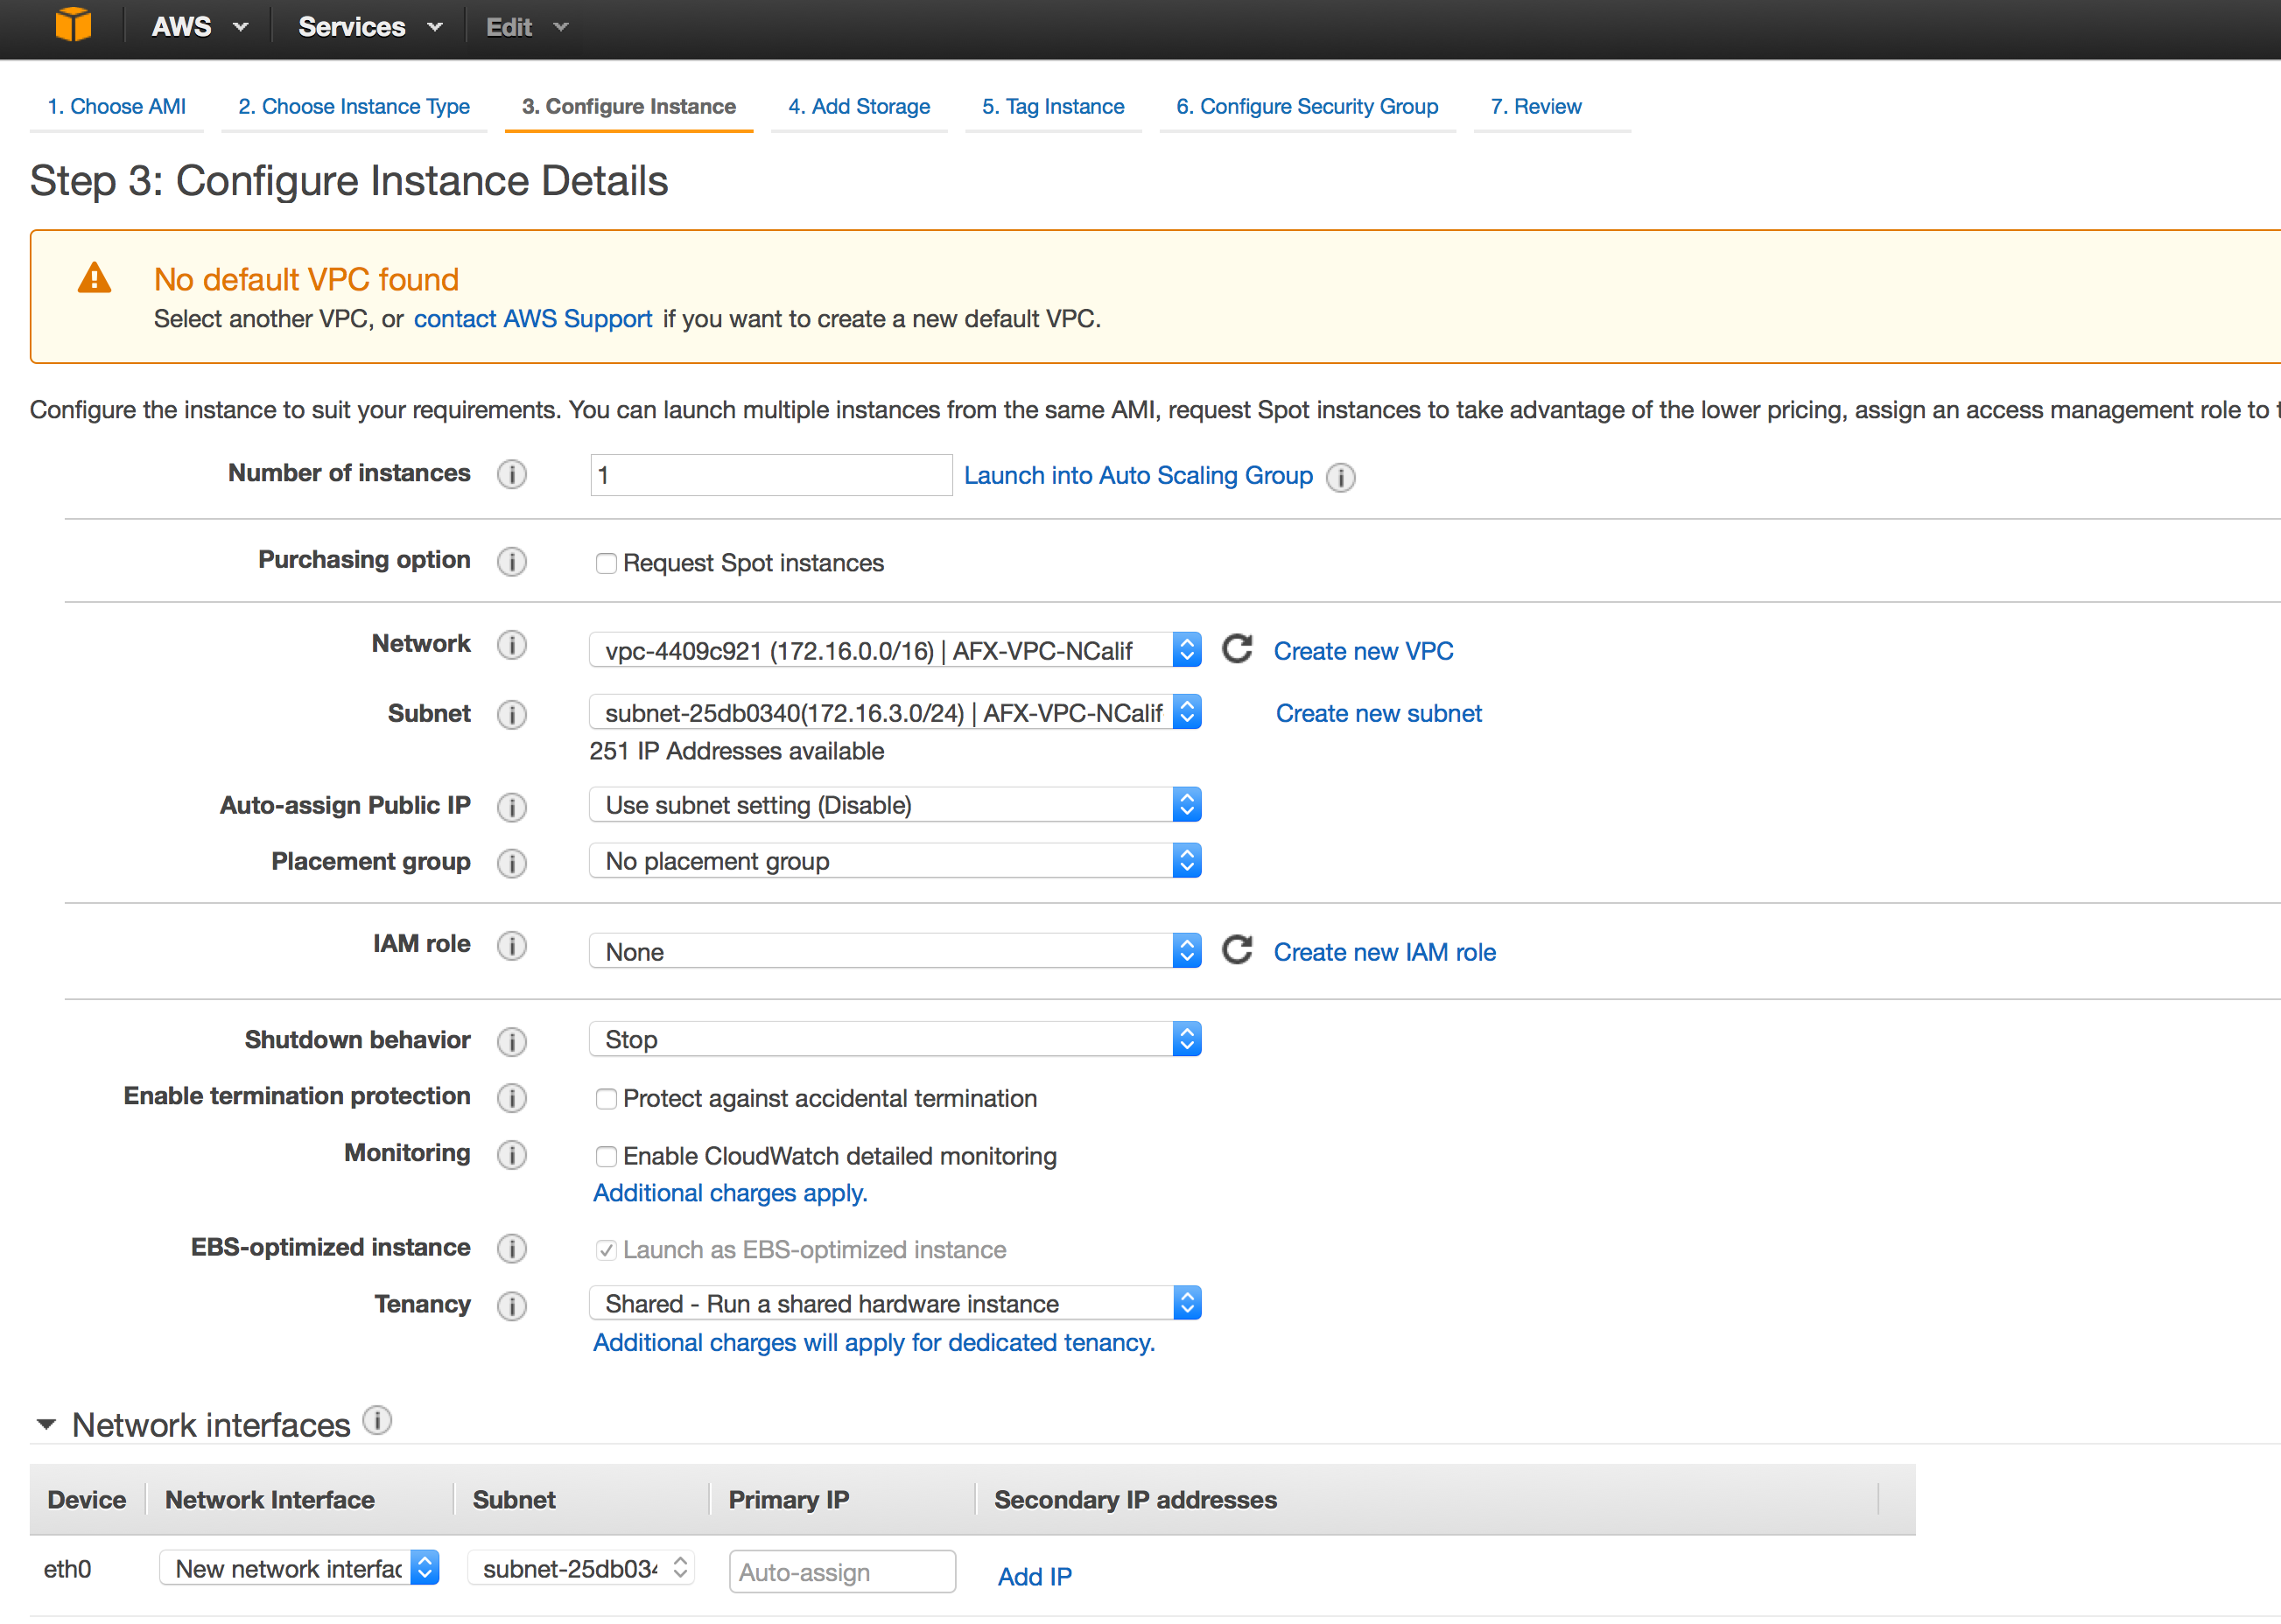
Task: Click the AWS orange cube logo
Action: point(73,25)
